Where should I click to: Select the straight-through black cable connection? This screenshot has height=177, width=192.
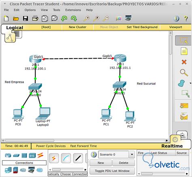tap(78, 158)
